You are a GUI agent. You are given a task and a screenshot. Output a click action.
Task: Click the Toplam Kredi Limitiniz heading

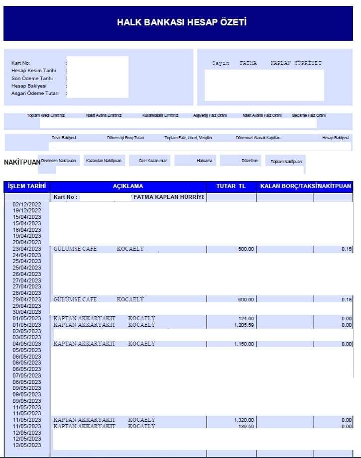click(46, 115)
